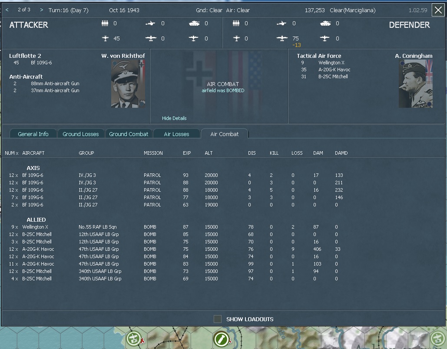Screen dimensions: 447x349
Task: Click the attacker transport plane icon
Action: tap(193, 38)
